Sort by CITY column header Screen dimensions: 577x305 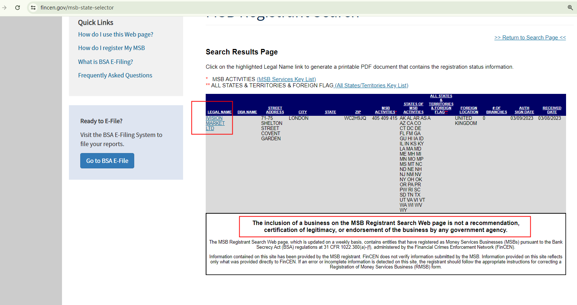(303, 112)
